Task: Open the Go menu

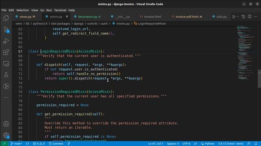Action: (x=42, y=10)
